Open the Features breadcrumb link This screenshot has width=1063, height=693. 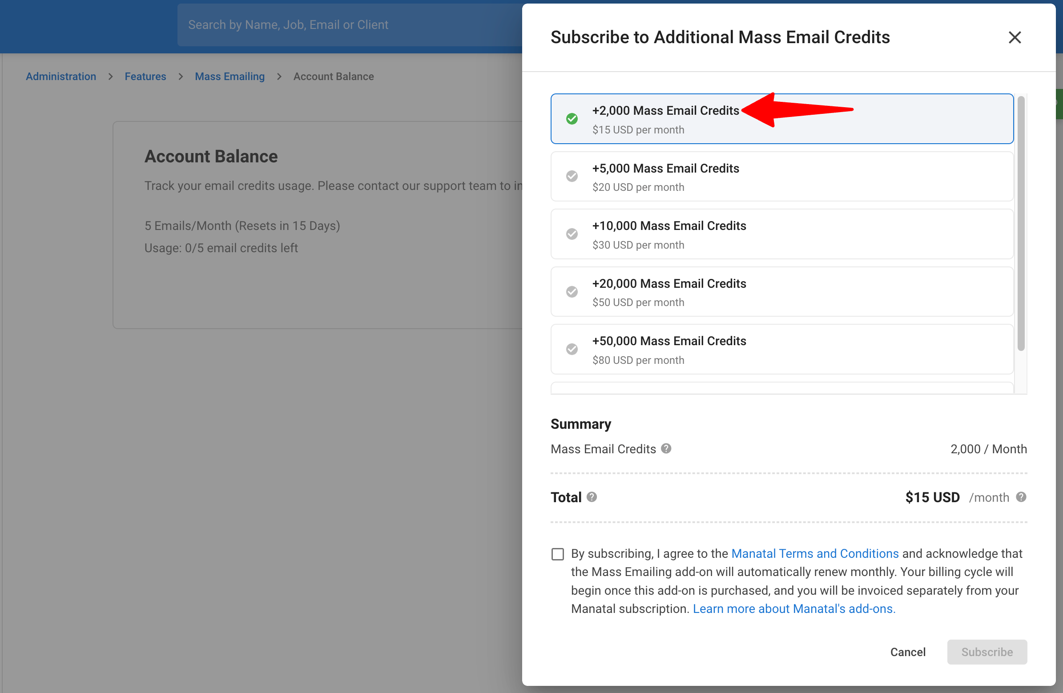coord(145,77)
